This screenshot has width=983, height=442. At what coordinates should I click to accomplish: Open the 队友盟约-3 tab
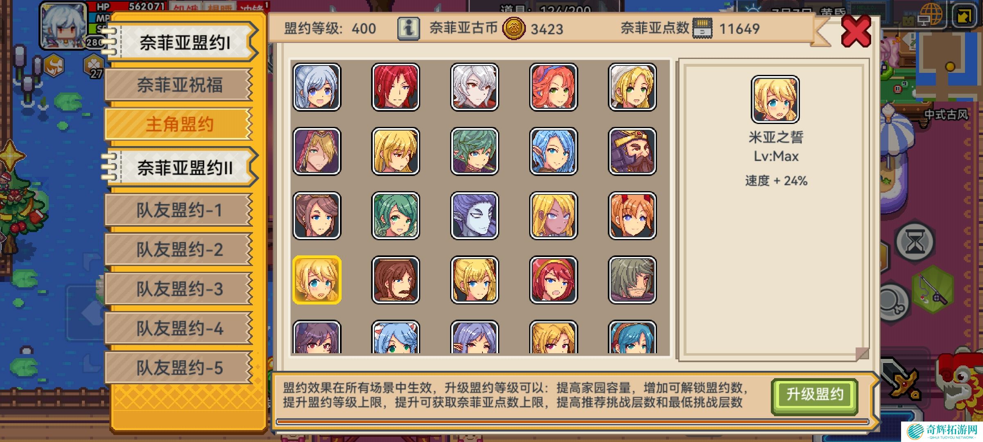tap(179, 289)
